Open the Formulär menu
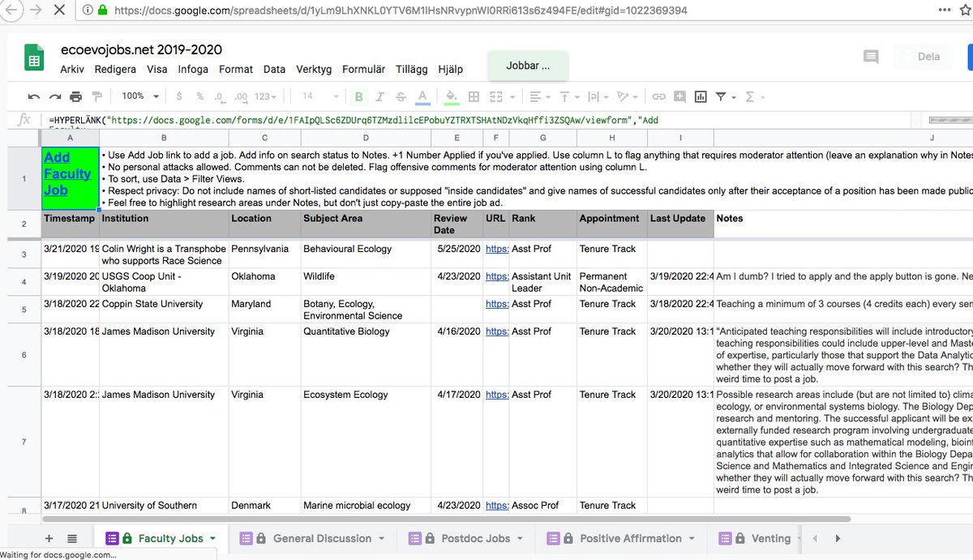 (363, 69)
